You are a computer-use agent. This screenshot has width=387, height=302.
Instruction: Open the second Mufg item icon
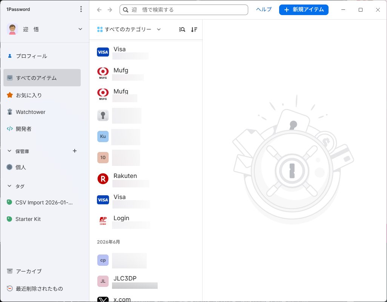(x=103, y=95)
